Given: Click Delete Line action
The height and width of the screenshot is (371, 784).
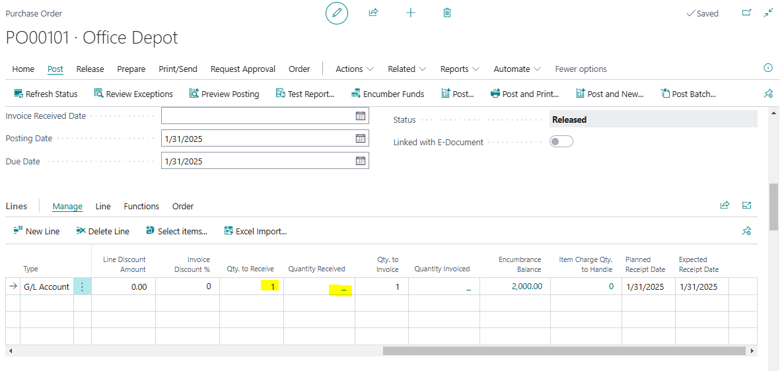Looking at the screenshot, I should pos(102,231).
